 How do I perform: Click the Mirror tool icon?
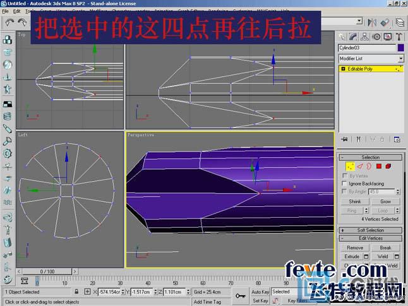coord(372,23)
